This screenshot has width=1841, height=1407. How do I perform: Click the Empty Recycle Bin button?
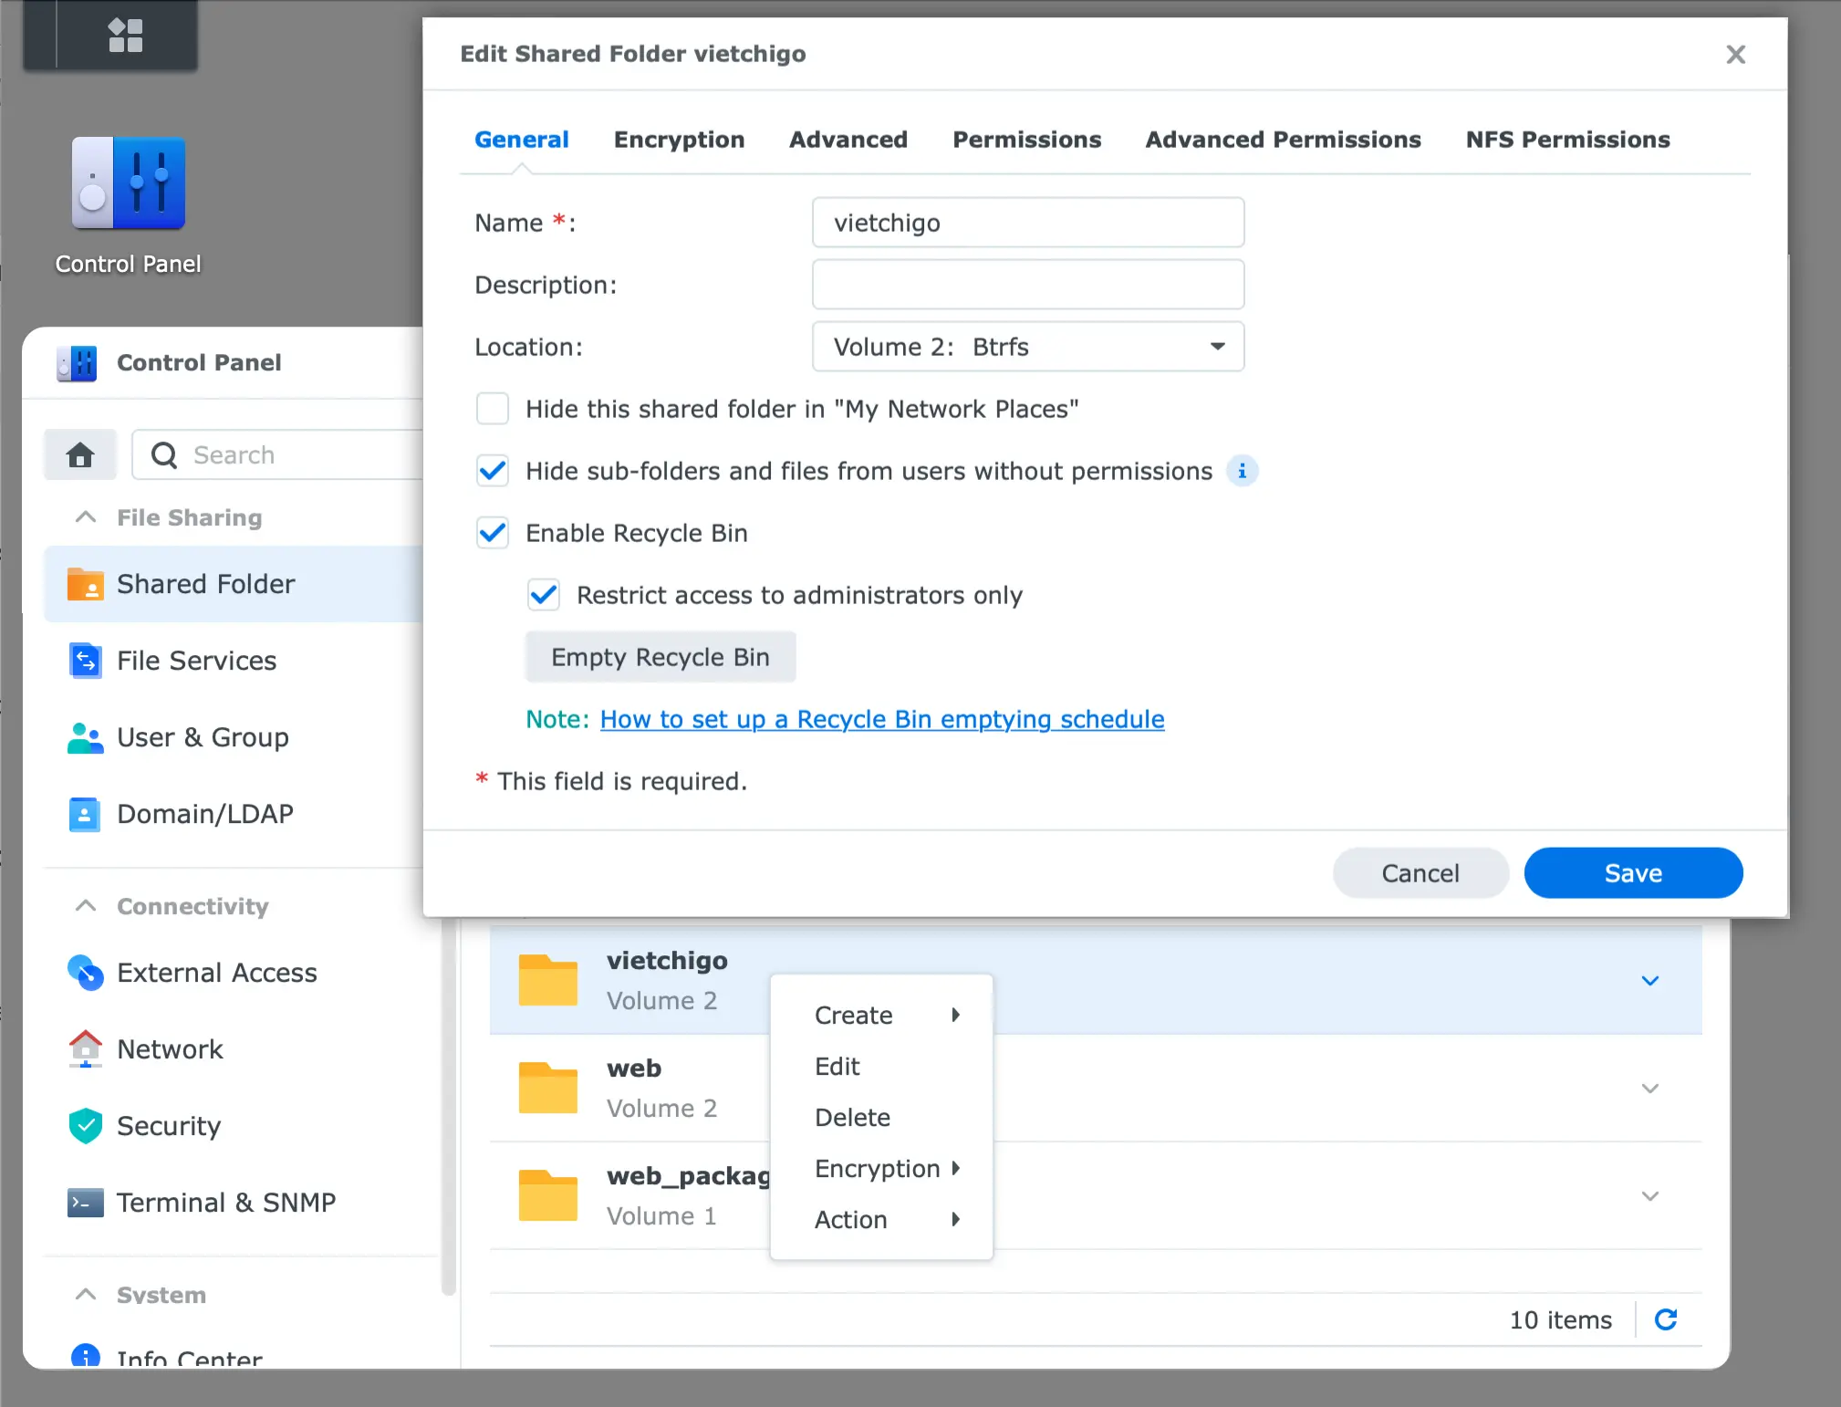pyautogui.click(x=660, y=657)
